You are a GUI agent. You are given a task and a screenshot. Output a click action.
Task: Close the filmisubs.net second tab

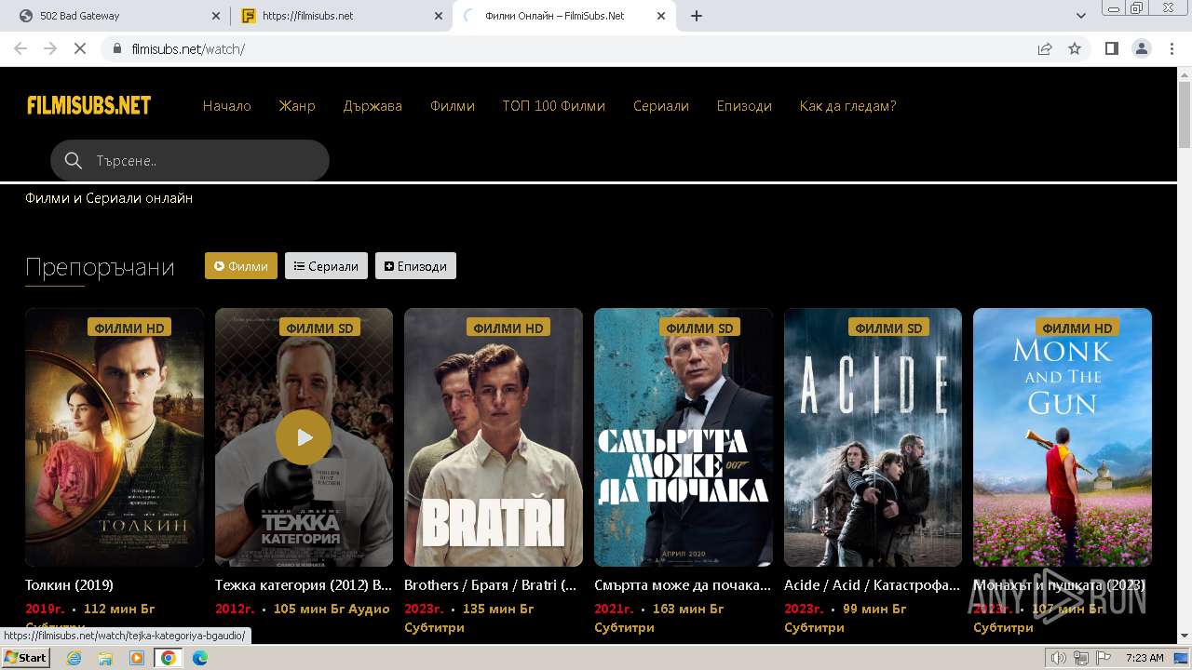[439, 16]
